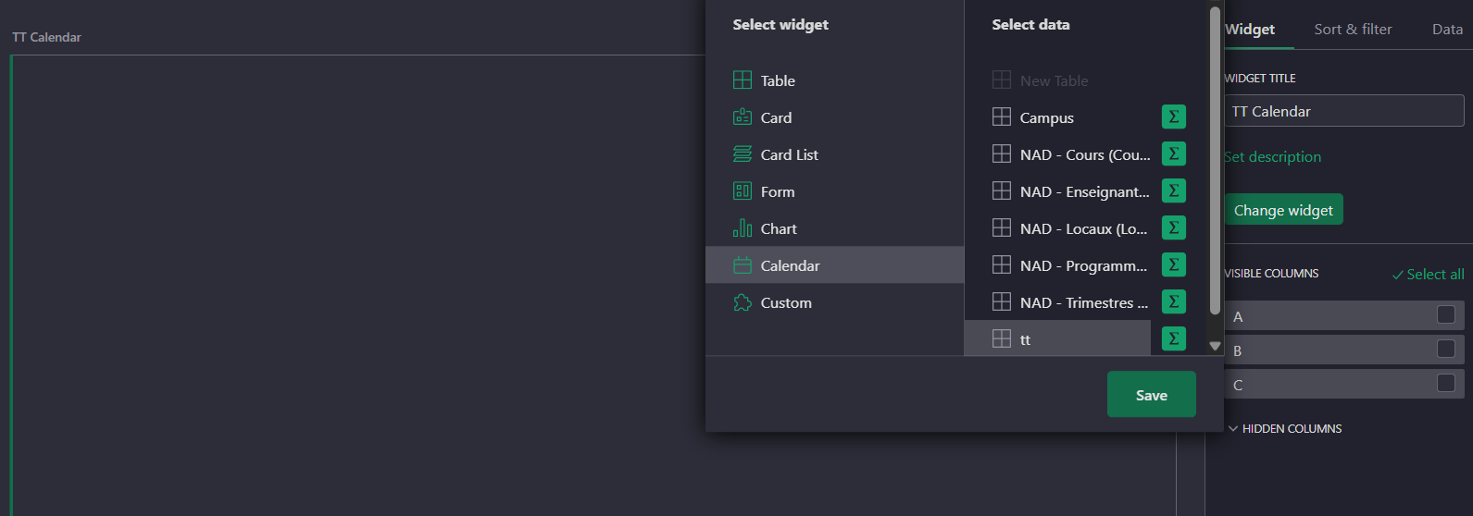This screenshot has height=516, width=1473.
Task: Select the Table widget icon
Action: point(742,80)
